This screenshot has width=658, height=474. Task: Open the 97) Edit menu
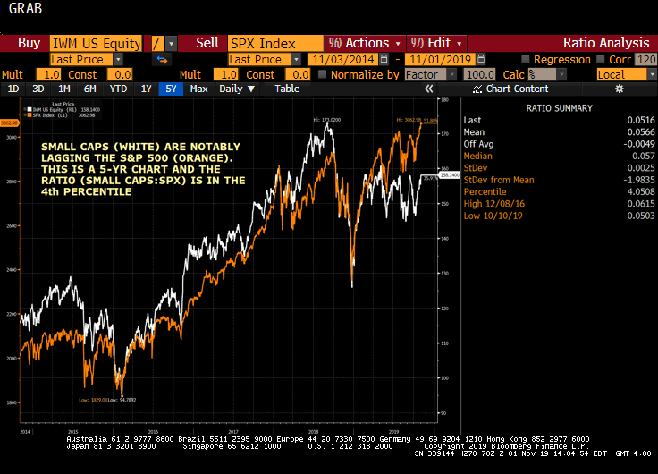click(436, 43)
